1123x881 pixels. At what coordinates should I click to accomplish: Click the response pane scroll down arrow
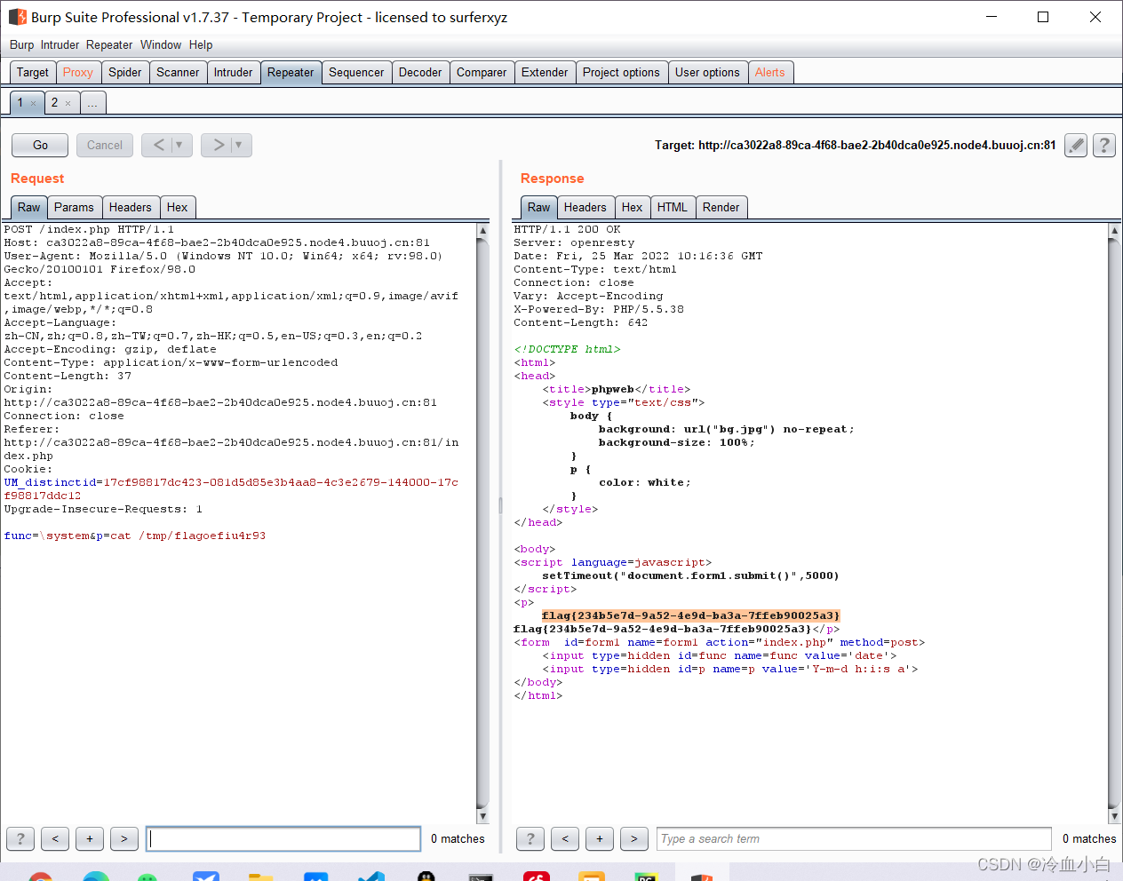[x=1114, y=816]
